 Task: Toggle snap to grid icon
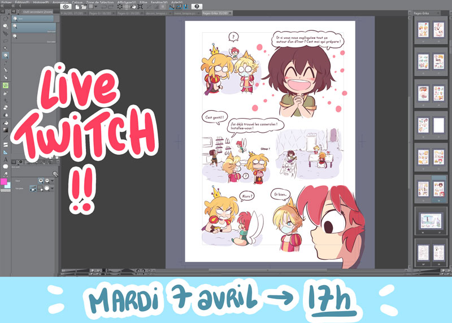click(x=185, y=6)
